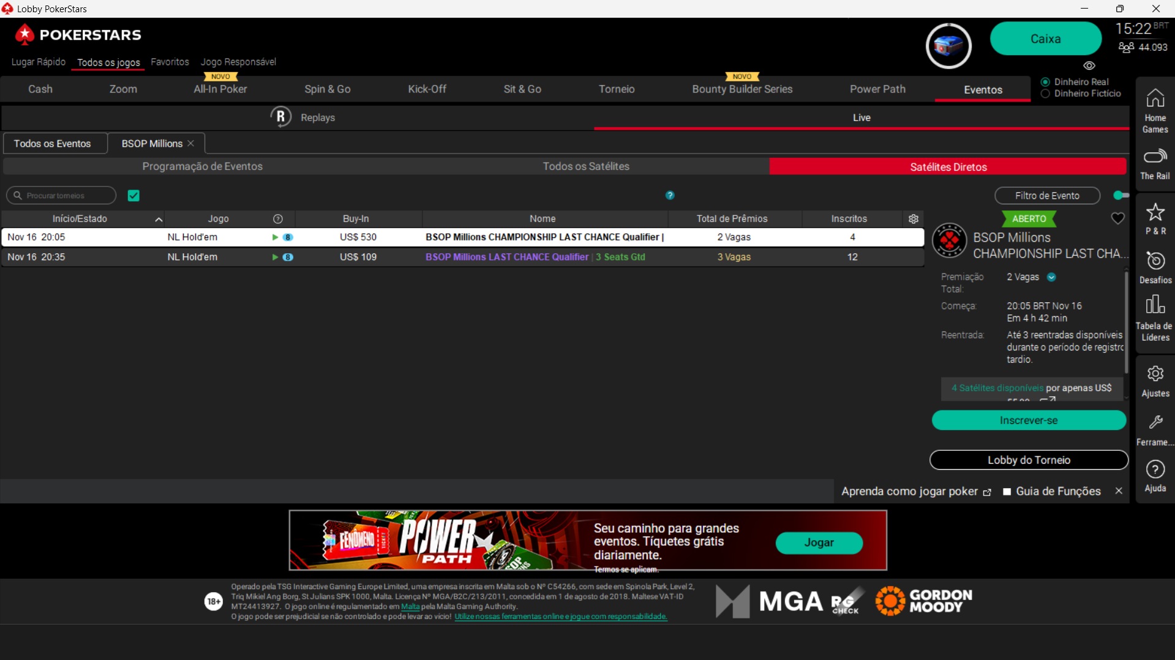Open the Power Path tab

tap(877, 89)
